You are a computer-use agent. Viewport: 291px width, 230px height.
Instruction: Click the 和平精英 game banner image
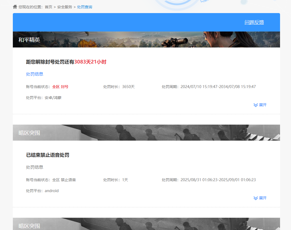146,39
